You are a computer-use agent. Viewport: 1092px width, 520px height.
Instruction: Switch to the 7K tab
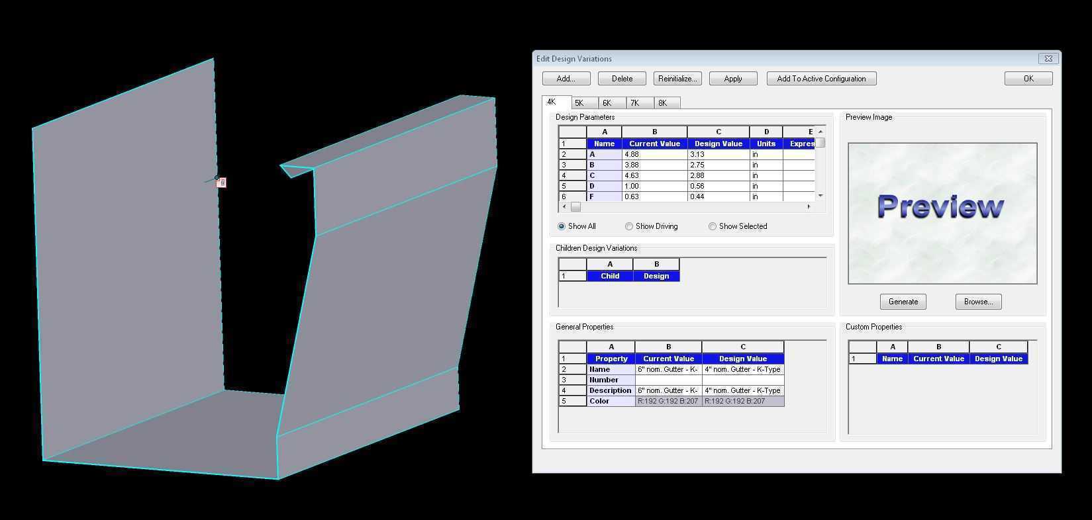coord(640,103)
